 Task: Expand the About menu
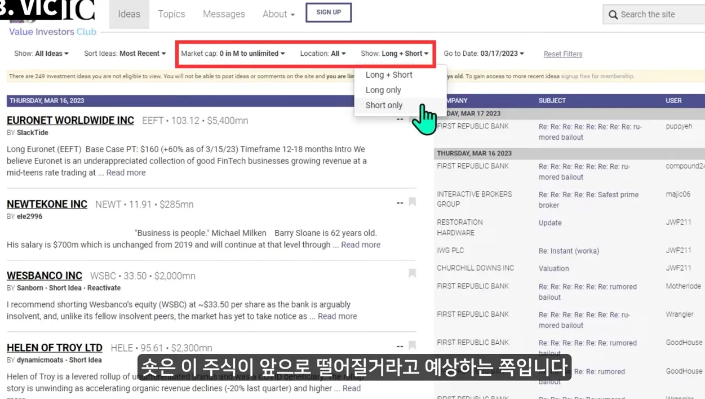[278, 14]
